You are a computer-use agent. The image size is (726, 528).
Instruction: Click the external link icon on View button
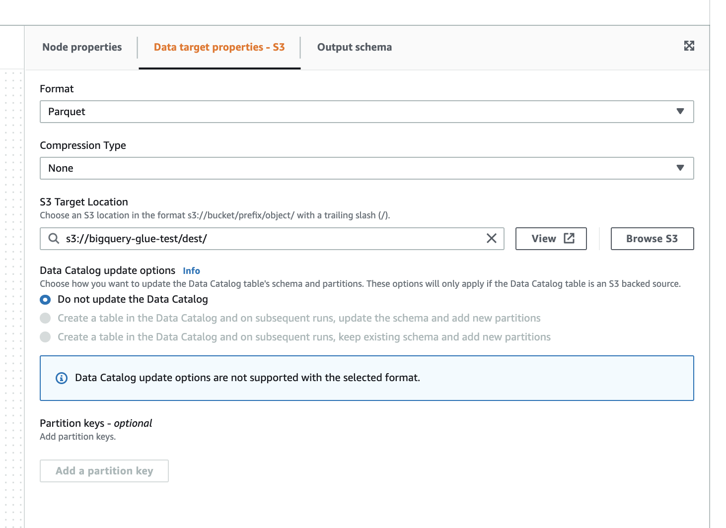569,238
